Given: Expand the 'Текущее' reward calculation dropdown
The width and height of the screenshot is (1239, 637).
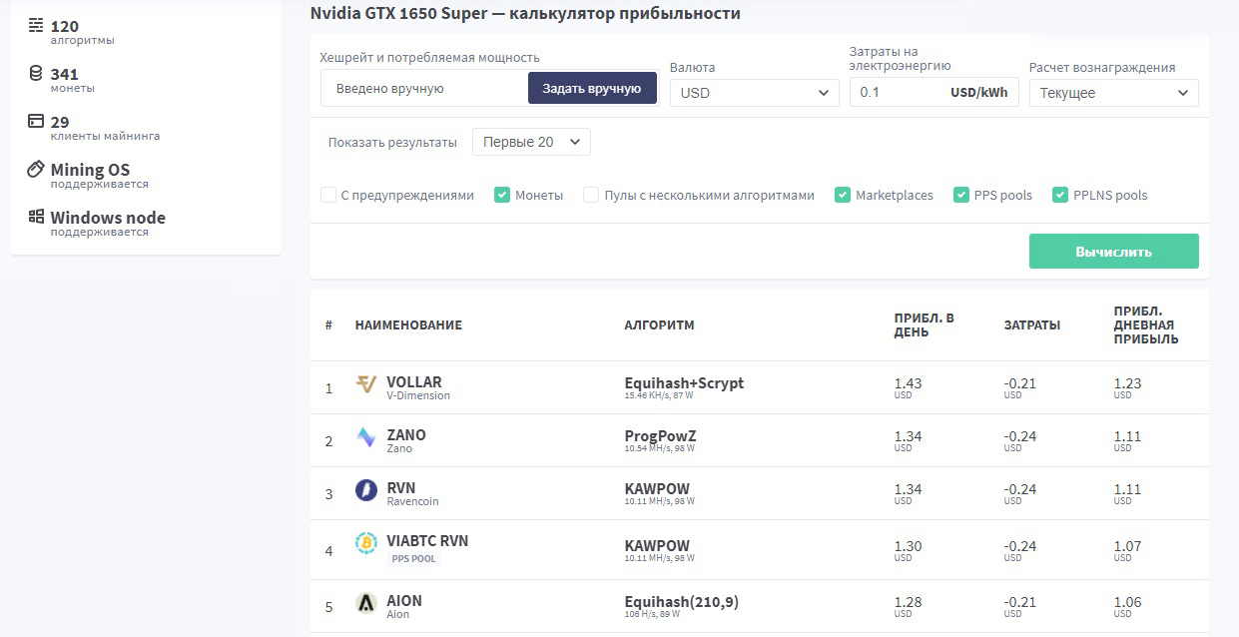Looking at the screenshot, I should pyautogui.click(x=1113, y=93).
